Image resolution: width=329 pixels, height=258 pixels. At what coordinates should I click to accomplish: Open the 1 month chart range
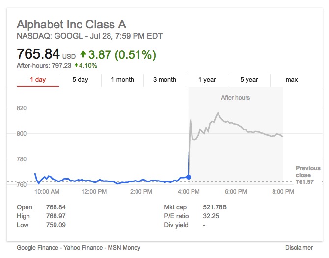[123, 80]
